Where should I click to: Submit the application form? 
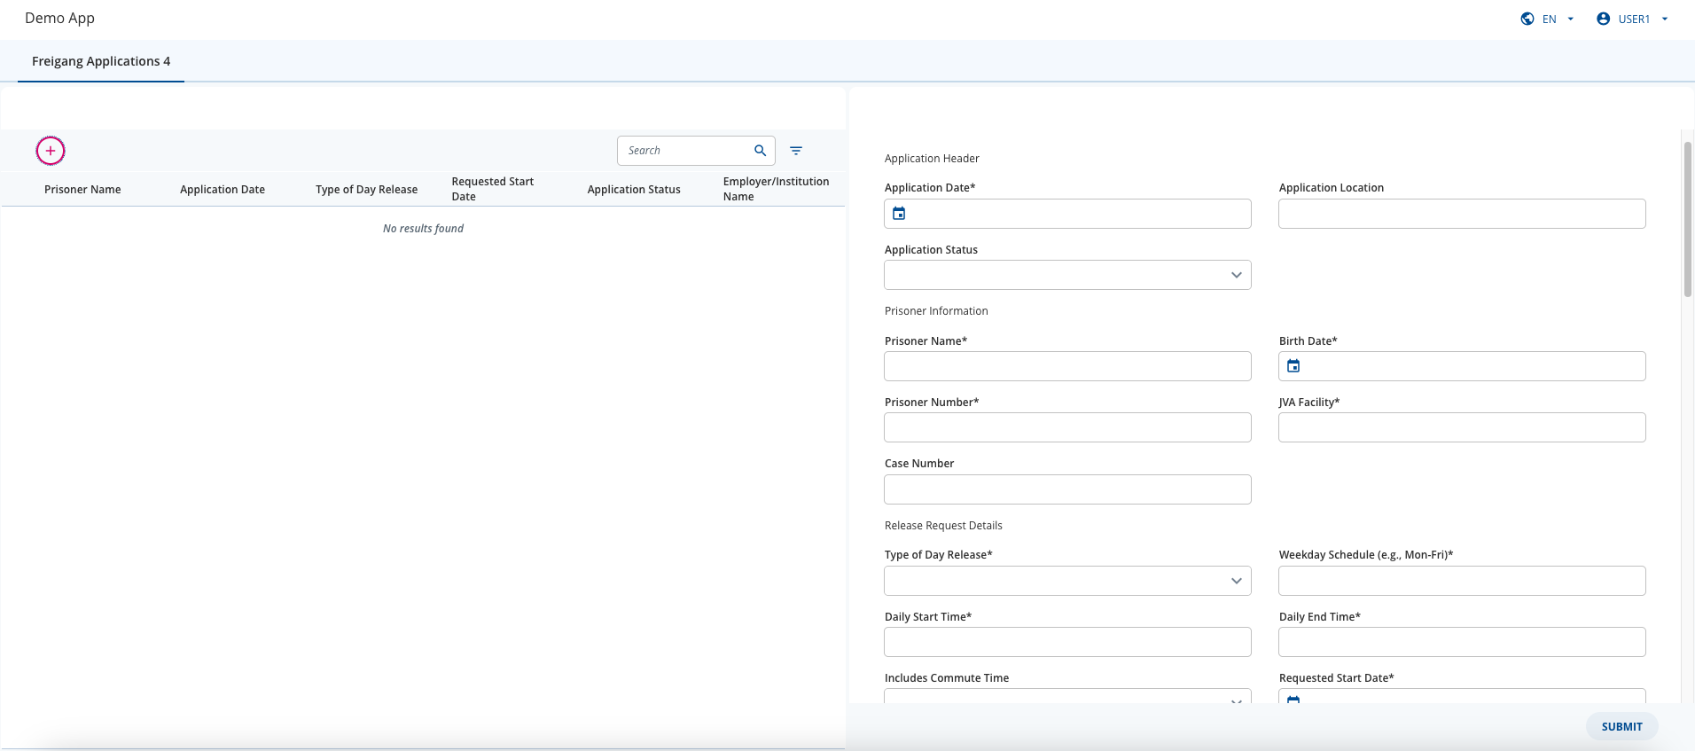(1621, 726)
